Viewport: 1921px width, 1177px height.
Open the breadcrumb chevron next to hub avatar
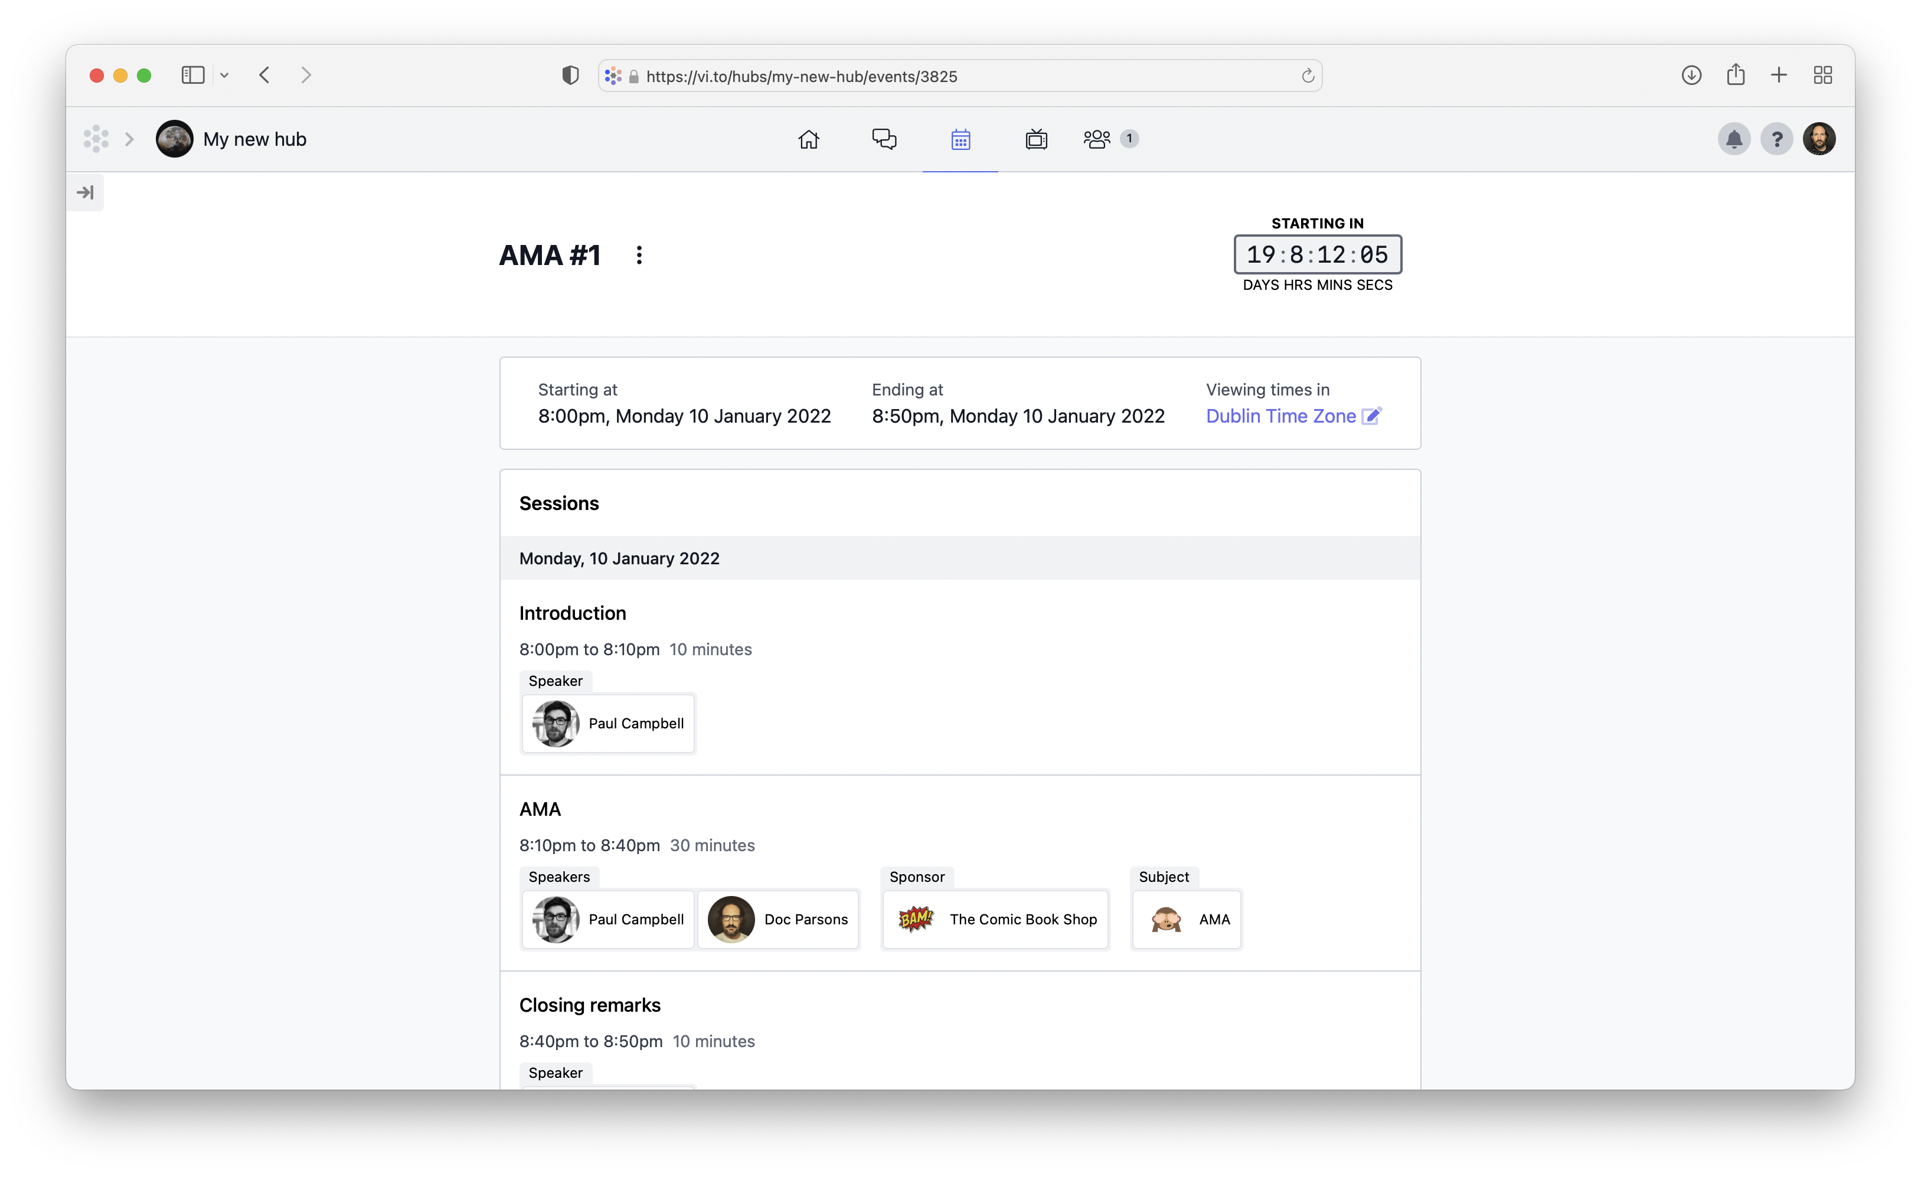(129, 139)
